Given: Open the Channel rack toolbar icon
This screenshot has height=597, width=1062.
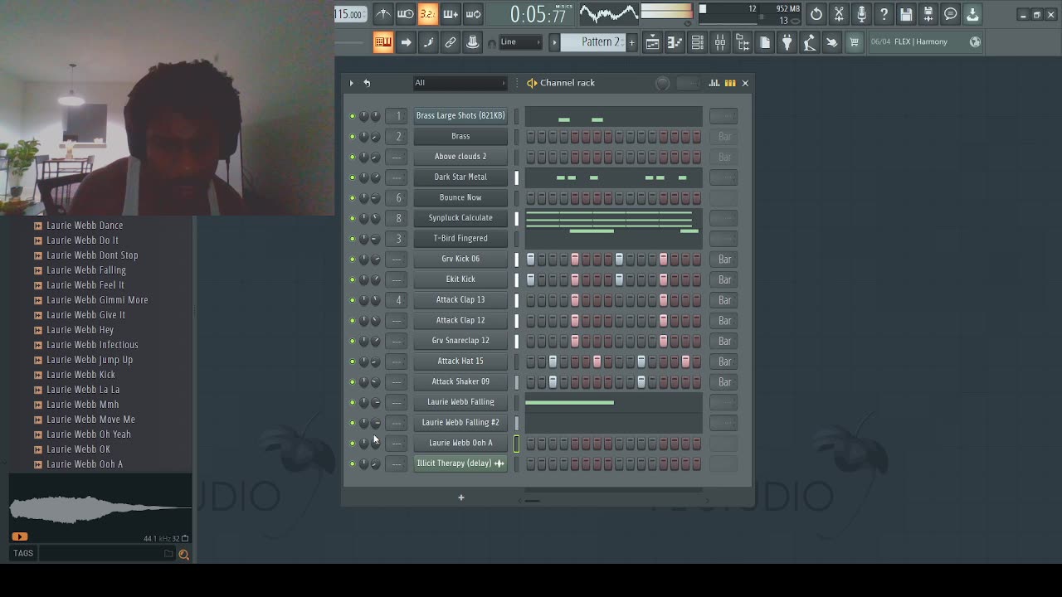Looking at the screenshot, I should pyautogui.click(x=698, y=42).
